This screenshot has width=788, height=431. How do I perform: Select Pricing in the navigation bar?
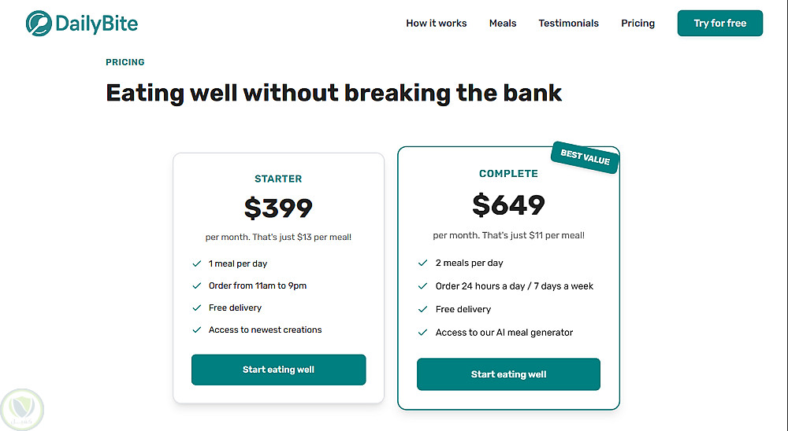pyautogui.click(x=637, y=24)
